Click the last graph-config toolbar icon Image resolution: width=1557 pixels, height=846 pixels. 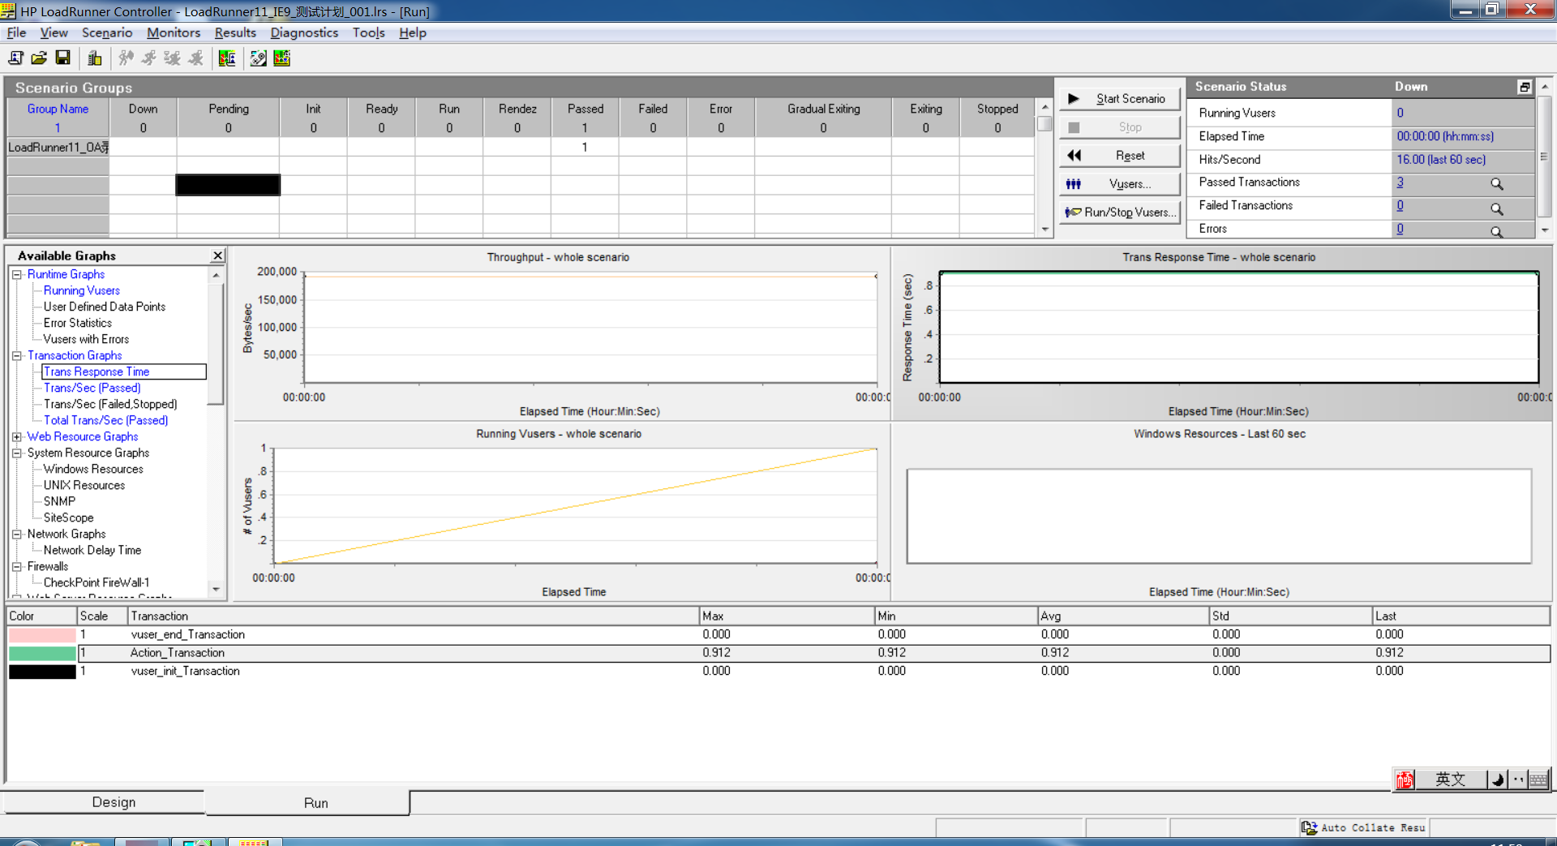(282, 58)
